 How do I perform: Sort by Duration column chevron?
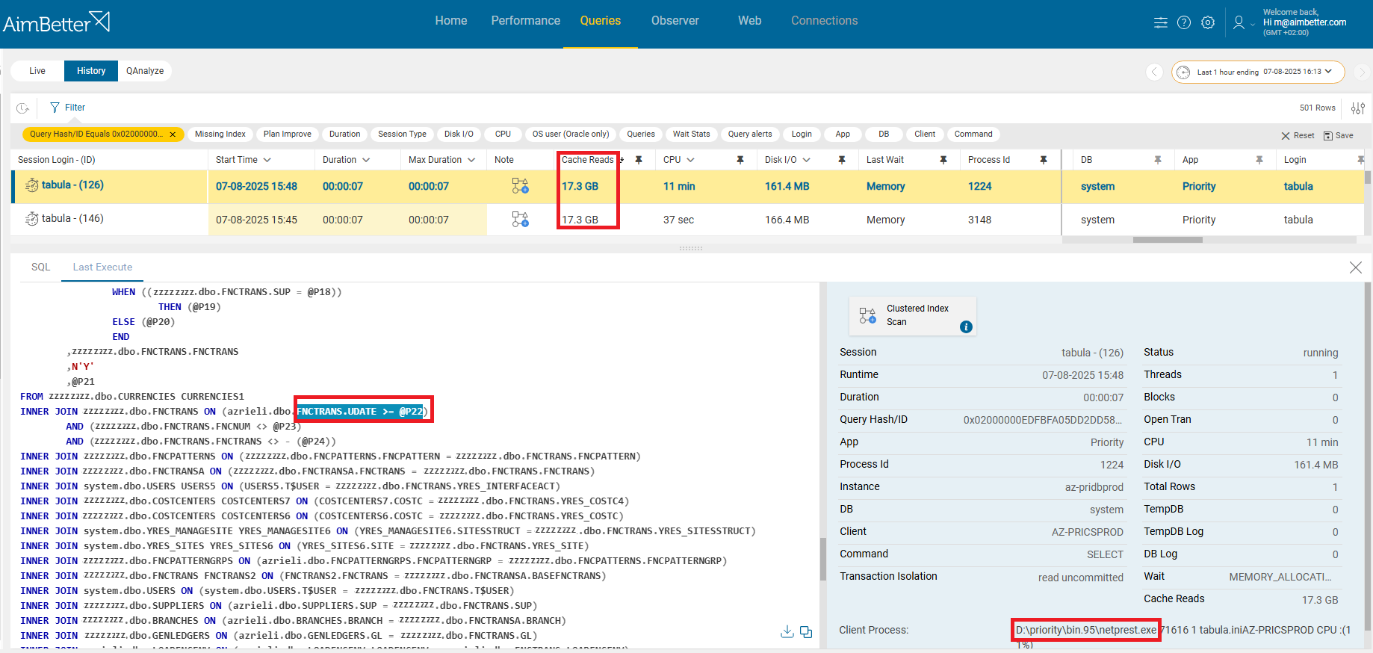366,160
